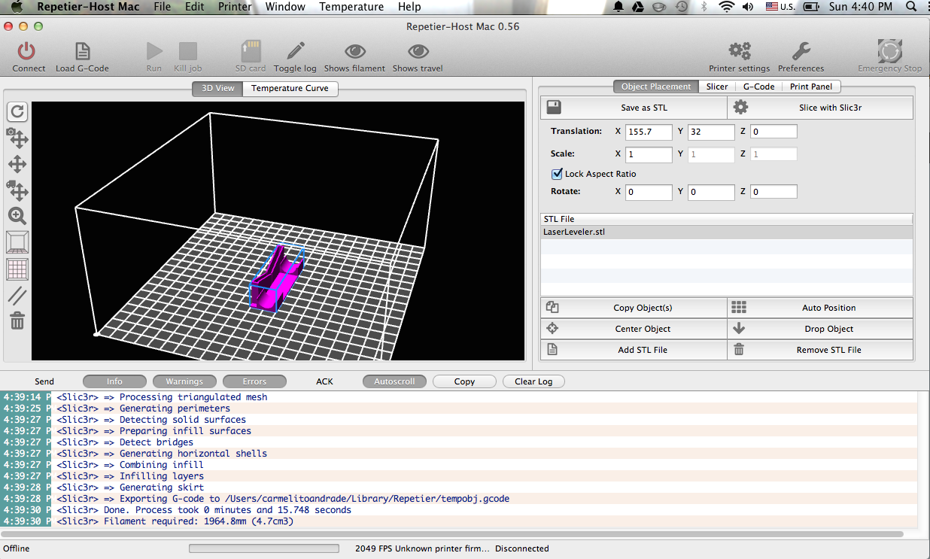Screen dimensions: 930x559
Task: Toggle the Send log filter
Action: coord(44,381)
